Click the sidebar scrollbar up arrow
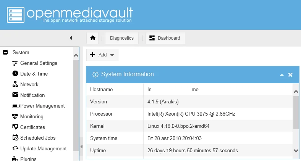Screen dimensions: 301x161 coord(76,55)
